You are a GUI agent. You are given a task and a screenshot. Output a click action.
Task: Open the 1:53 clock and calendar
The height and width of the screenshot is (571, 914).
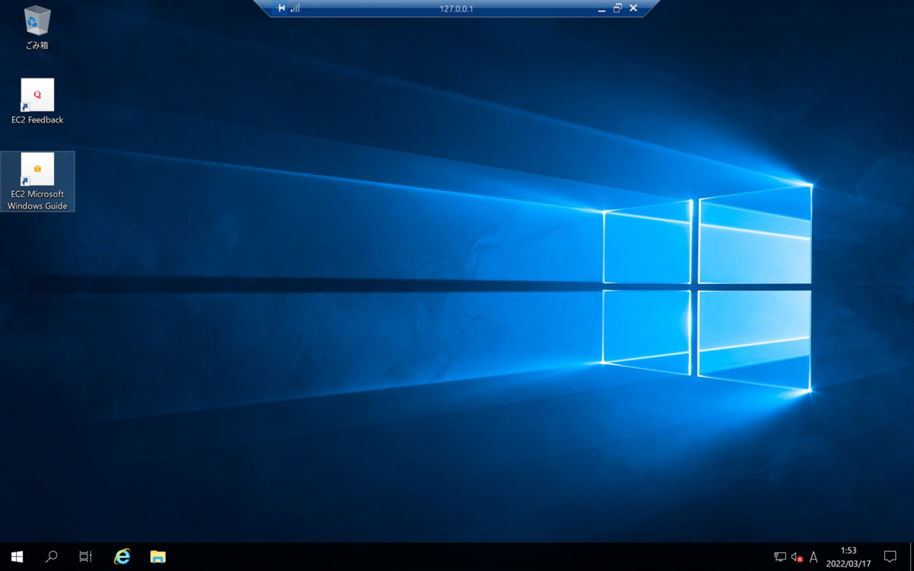pos(848,557)
